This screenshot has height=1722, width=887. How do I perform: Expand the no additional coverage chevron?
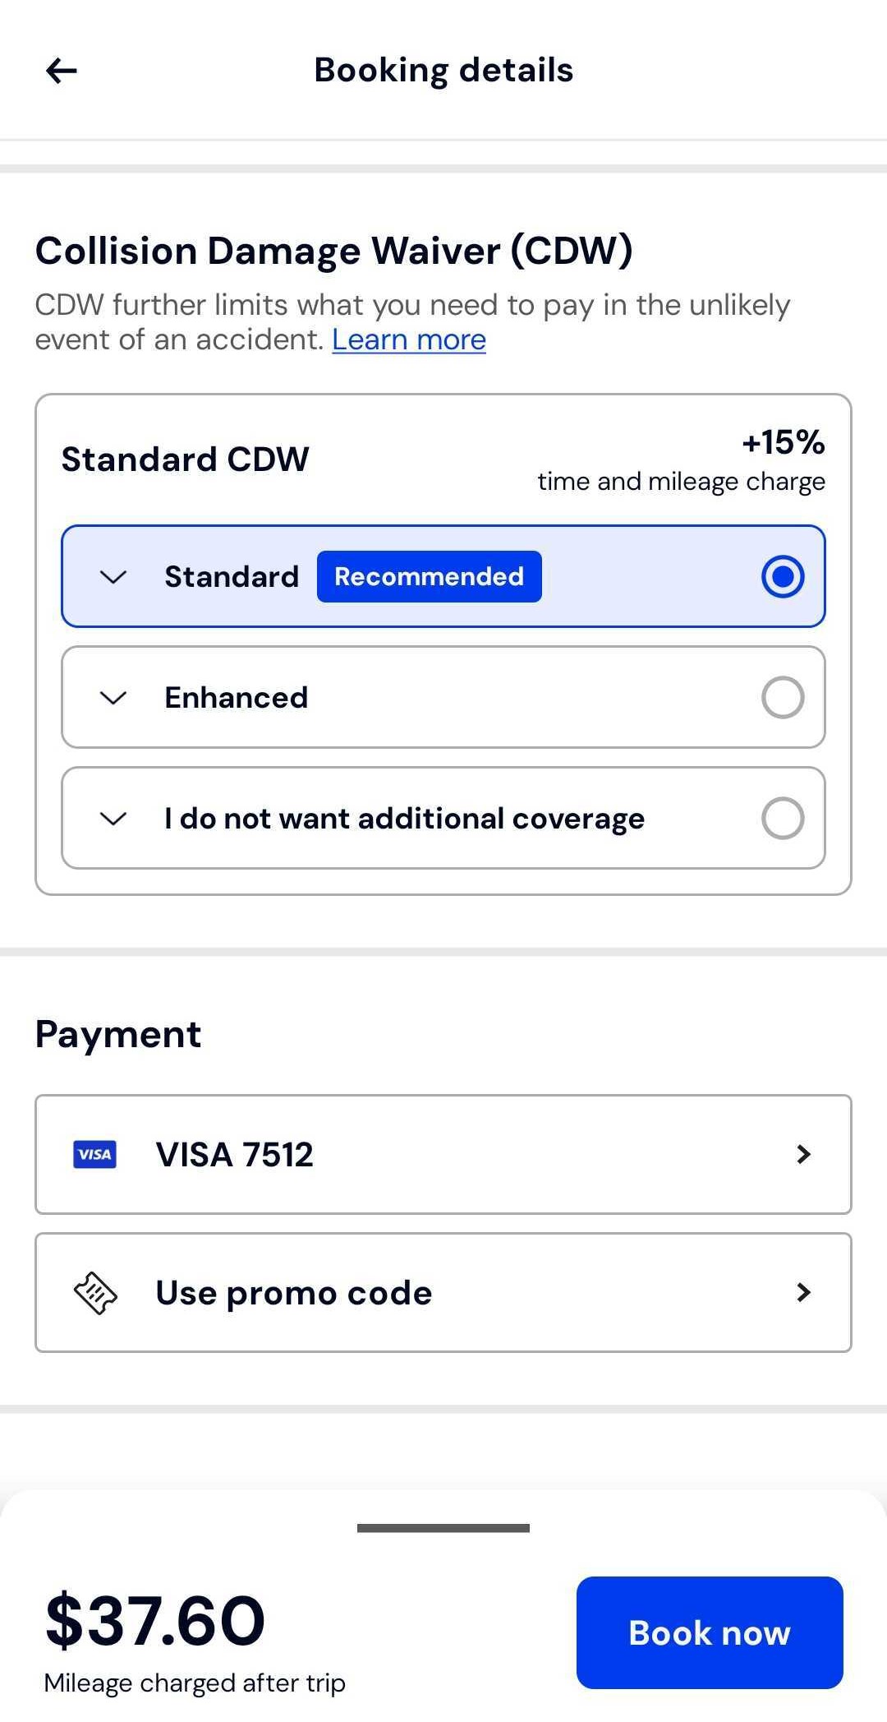[113, 819]
